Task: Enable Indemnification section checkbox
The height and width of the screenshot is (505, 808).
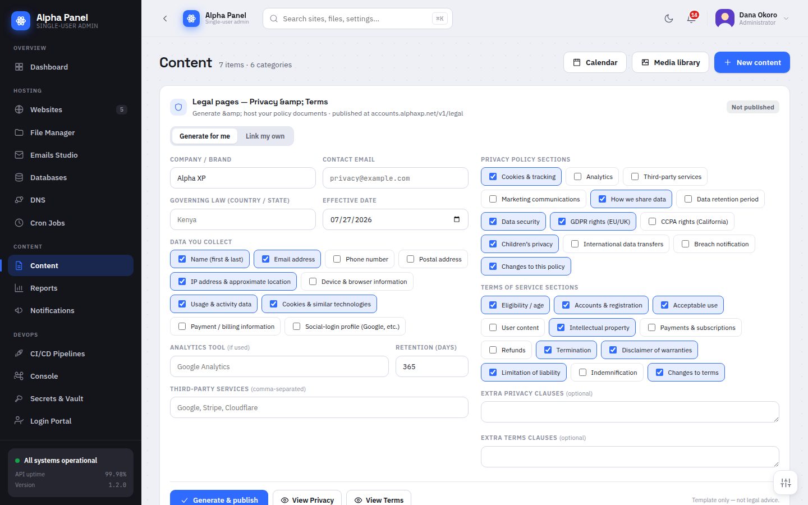Action: coord(582,373)
